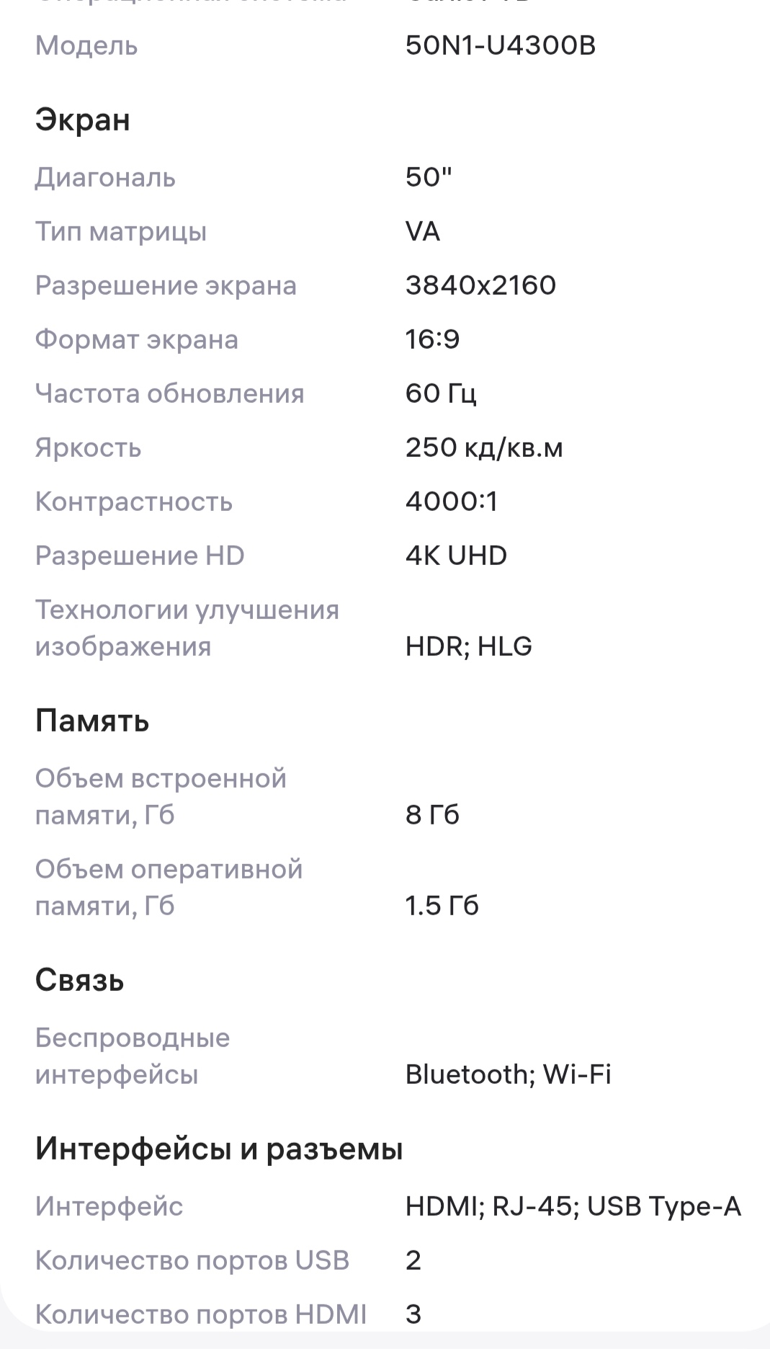
Task: Click the model number 50N1-U4300B
Action: point(500,45)
